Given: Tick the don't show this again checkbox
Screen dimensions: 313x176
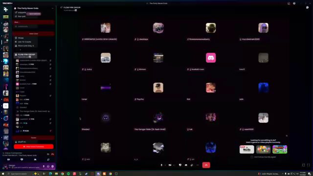Looking at the screenshot, I should click(252, 157).
